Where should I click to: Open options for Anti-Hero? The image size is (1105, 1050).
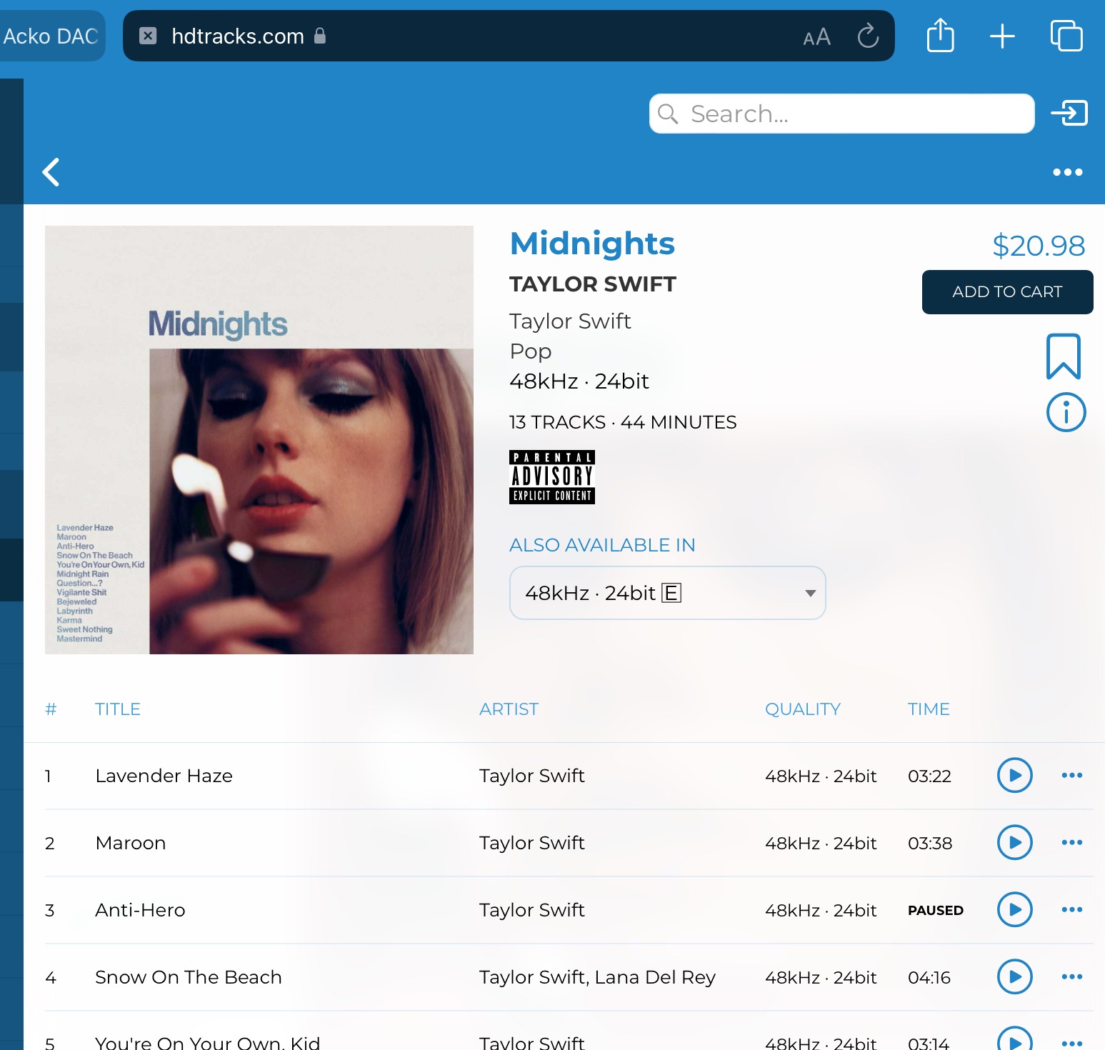click(x=1071, y=909)
